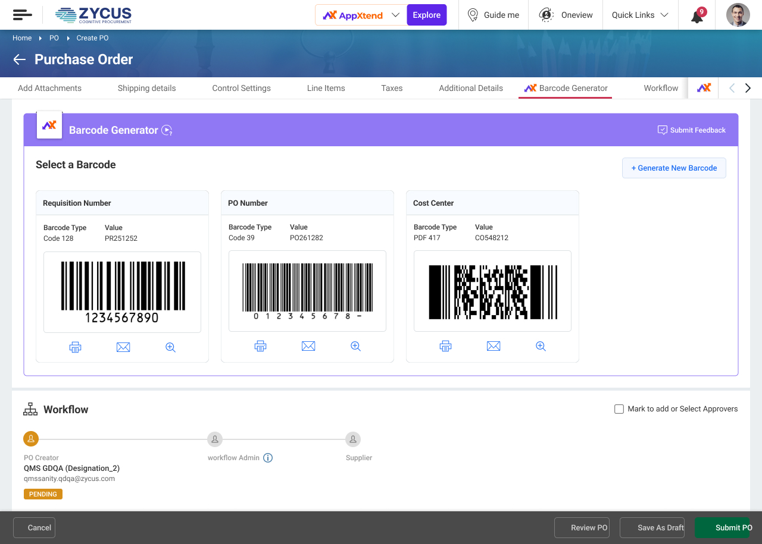Click the Requisition Number card title
Screen dimensions: 762x544
click(77, 203)
